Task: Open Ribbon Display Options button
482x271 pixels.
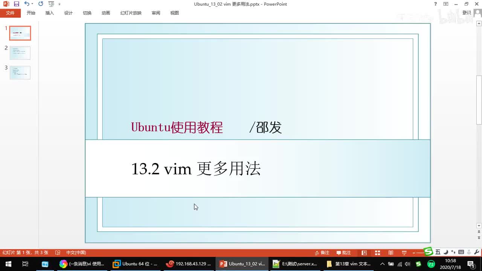Action: (446, 4)
